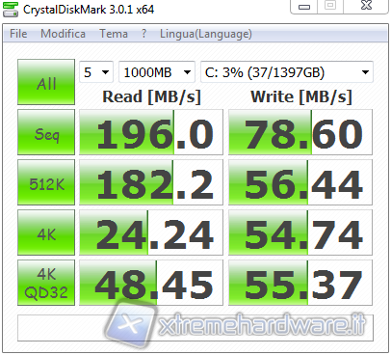This screenshot has height=355, width=391.
Task: Click the empty comment field at bottom
Action: coord(195,328)
